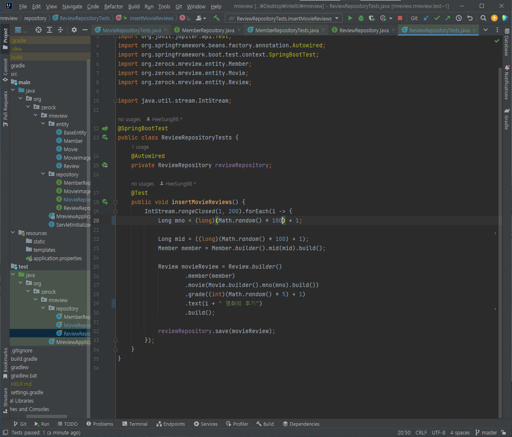Open the Commit tool window
The width and height of the screenshot is (512, 437).
point(5,70)
